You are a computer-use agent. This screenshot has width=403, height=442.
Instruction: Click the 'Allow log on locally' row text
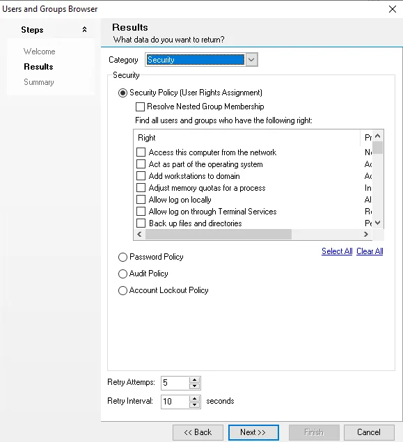[x=180, y=200]
